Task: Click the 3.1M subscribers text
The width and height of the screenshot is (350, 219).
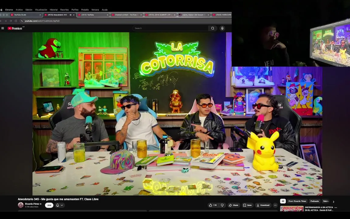Action: pos(32,207)
